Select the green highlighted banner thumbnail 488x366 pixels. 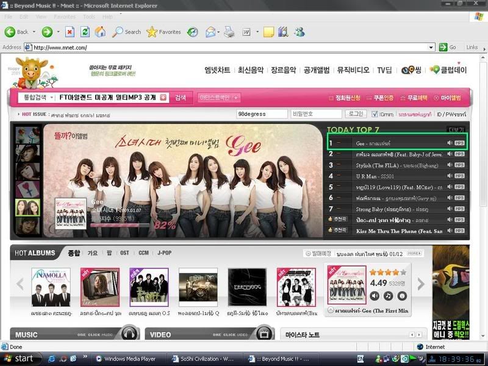tap(27, 207)
